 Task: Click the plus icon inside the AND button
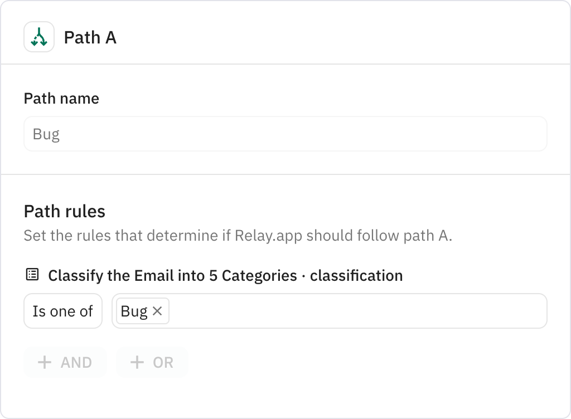[44, 362]
